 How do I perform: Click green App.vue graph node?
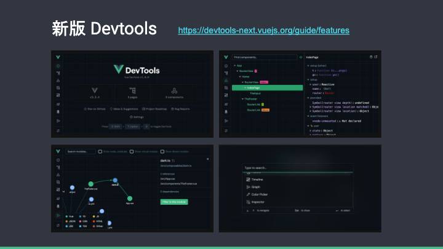pyautogui.click(x=130, y=199)
